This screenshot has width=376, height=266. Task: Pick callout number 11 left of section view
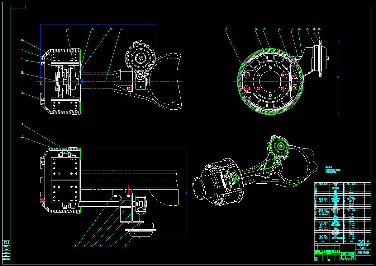pos(22,59)
